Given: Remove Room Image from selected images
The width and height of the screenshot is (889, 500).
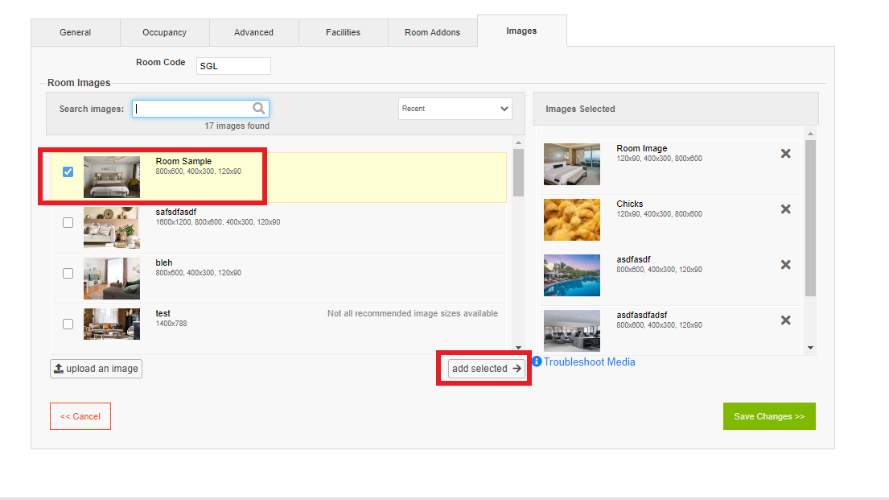Looking at the screenshot, I should tap(785, 154).
